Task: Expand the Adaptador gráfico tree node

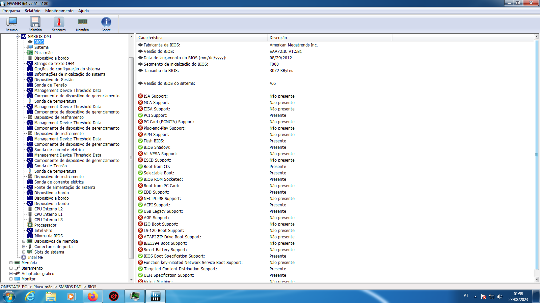Action: [x=11, y=274]
